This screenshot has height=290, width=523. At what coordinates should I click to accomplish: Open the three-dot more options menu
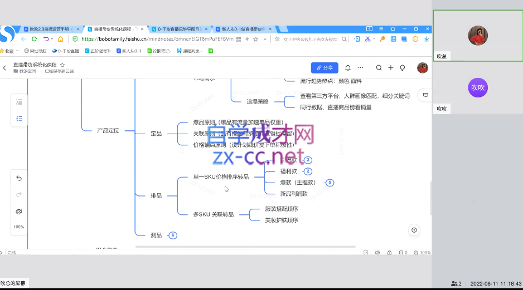pos(360,67)
